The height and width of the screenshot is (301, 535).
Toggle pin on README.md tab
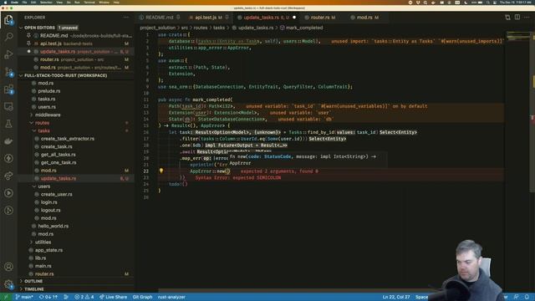click(178, 18)
